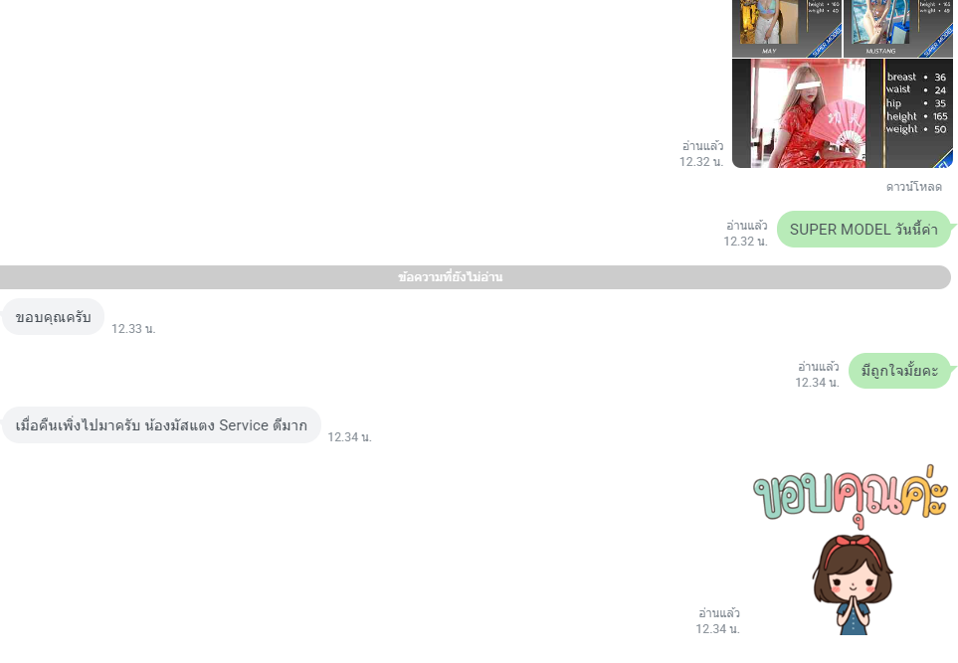The width and height of the screenshot is (958, 663).
Task: Click the praying girl sticker character
Action: [853, 583]
